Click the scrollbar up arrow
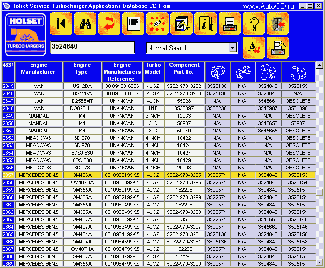 tap(319, 65)
